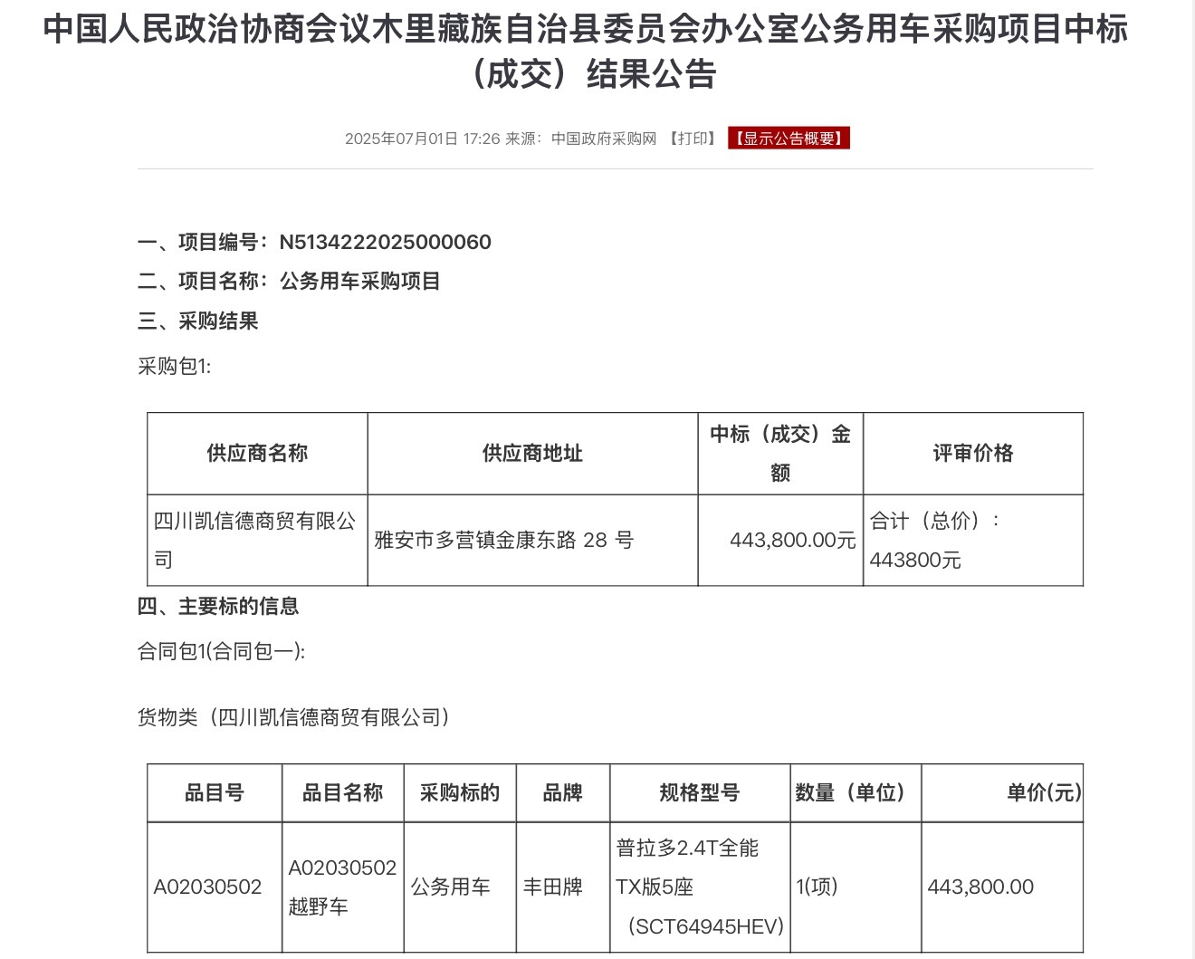
Task: Click the 数量（单位） column header
Action: (856, 793)
